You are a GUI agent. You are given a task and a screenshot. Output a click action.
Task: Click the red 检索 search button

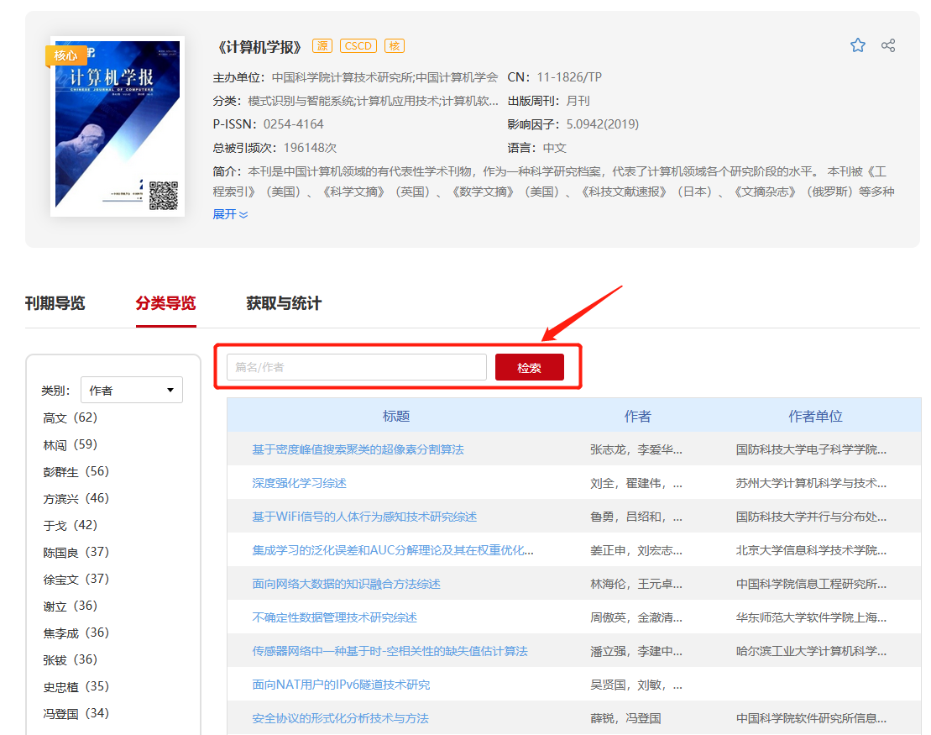pos(529,368)
